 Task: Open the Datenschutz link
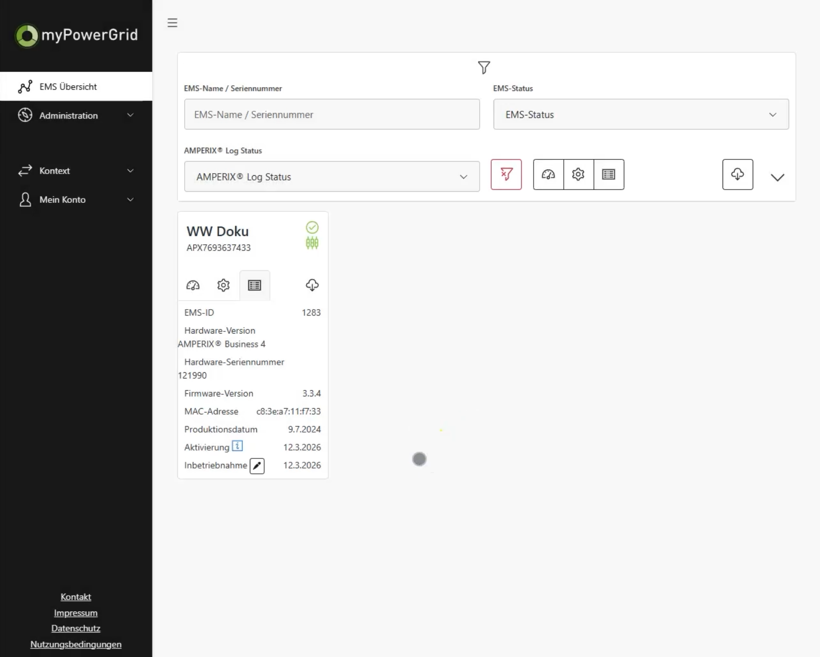click(x=76, y=628)
